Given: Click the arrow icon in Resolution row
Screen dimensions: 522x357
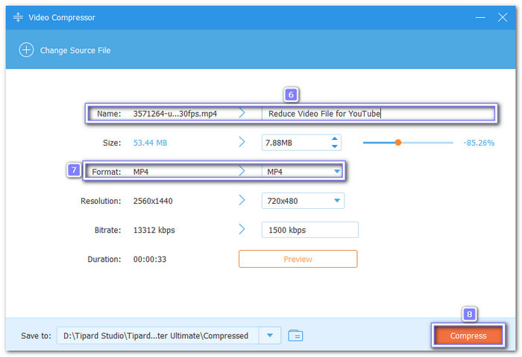Looking at the screenshot, I should pos(242,200).
